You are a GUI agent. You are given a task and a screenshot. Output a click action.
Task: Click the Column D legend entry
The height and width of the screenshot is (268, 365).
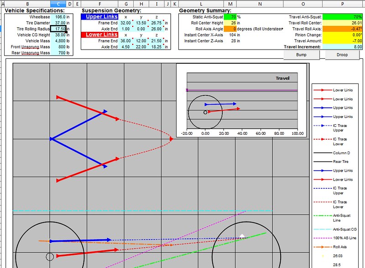coord(332,153)
